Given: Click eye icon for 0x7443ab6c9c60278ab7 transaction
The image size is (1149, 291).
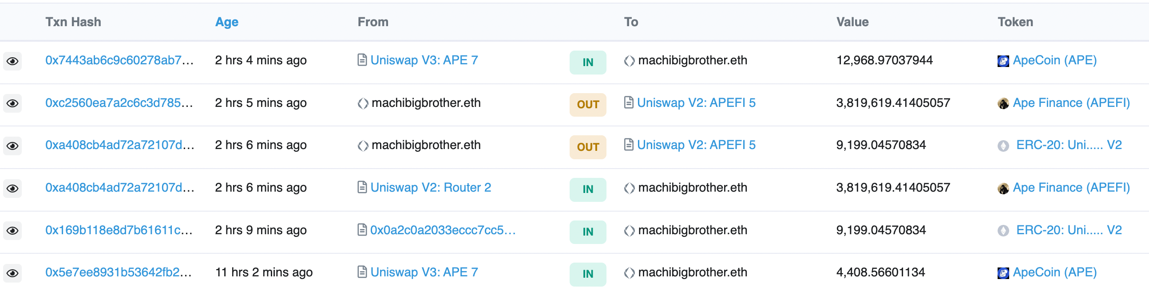Looking at the screenshot, I should (x=12, y=61).
